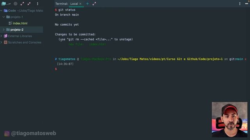250x140 pixels.
Task: Select the projeto-2 folder
Action: point(17,30)
